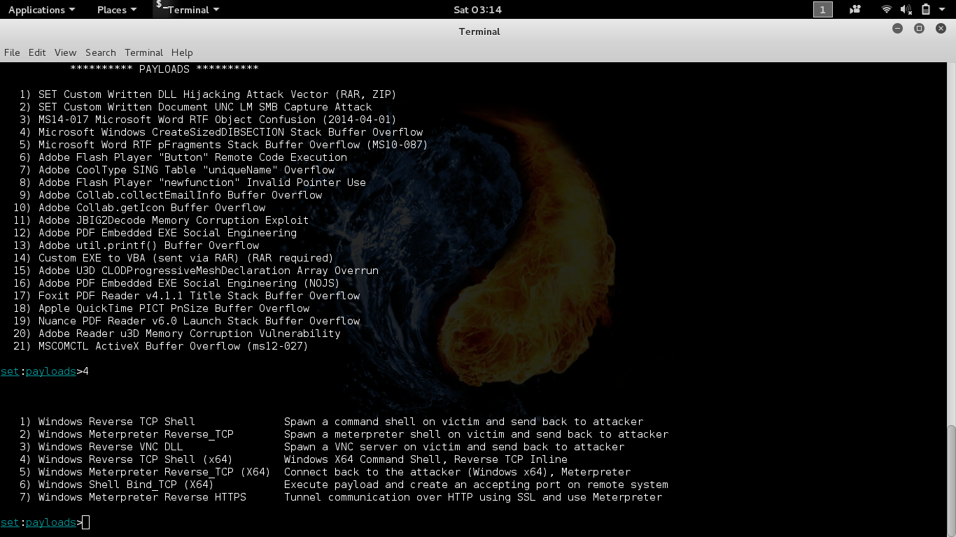Open the Applications menu in top bar

click(x=41, y=10)
